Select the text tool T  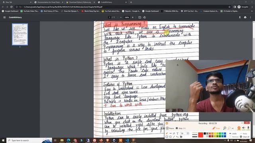pyautogui.click(x=178, y=133)
